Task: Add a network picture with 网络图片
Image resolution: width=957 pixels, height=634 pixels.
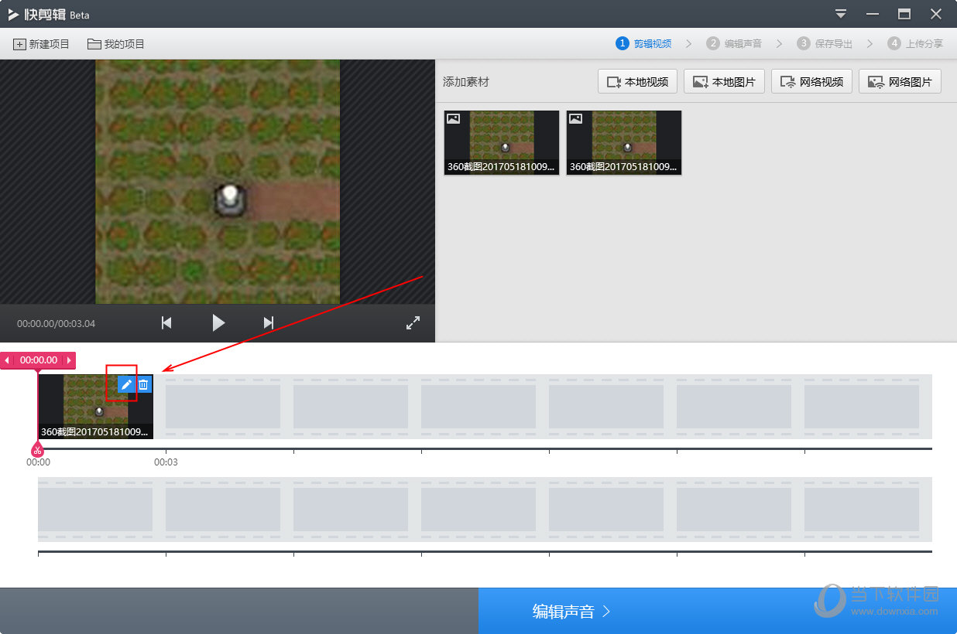Action: pos(900,81)
